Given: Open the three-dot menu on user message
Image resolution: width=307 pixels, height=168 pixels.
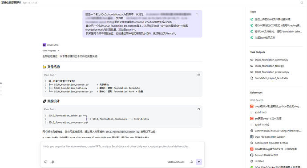Looking at the screenshot, I should [197, 15].
